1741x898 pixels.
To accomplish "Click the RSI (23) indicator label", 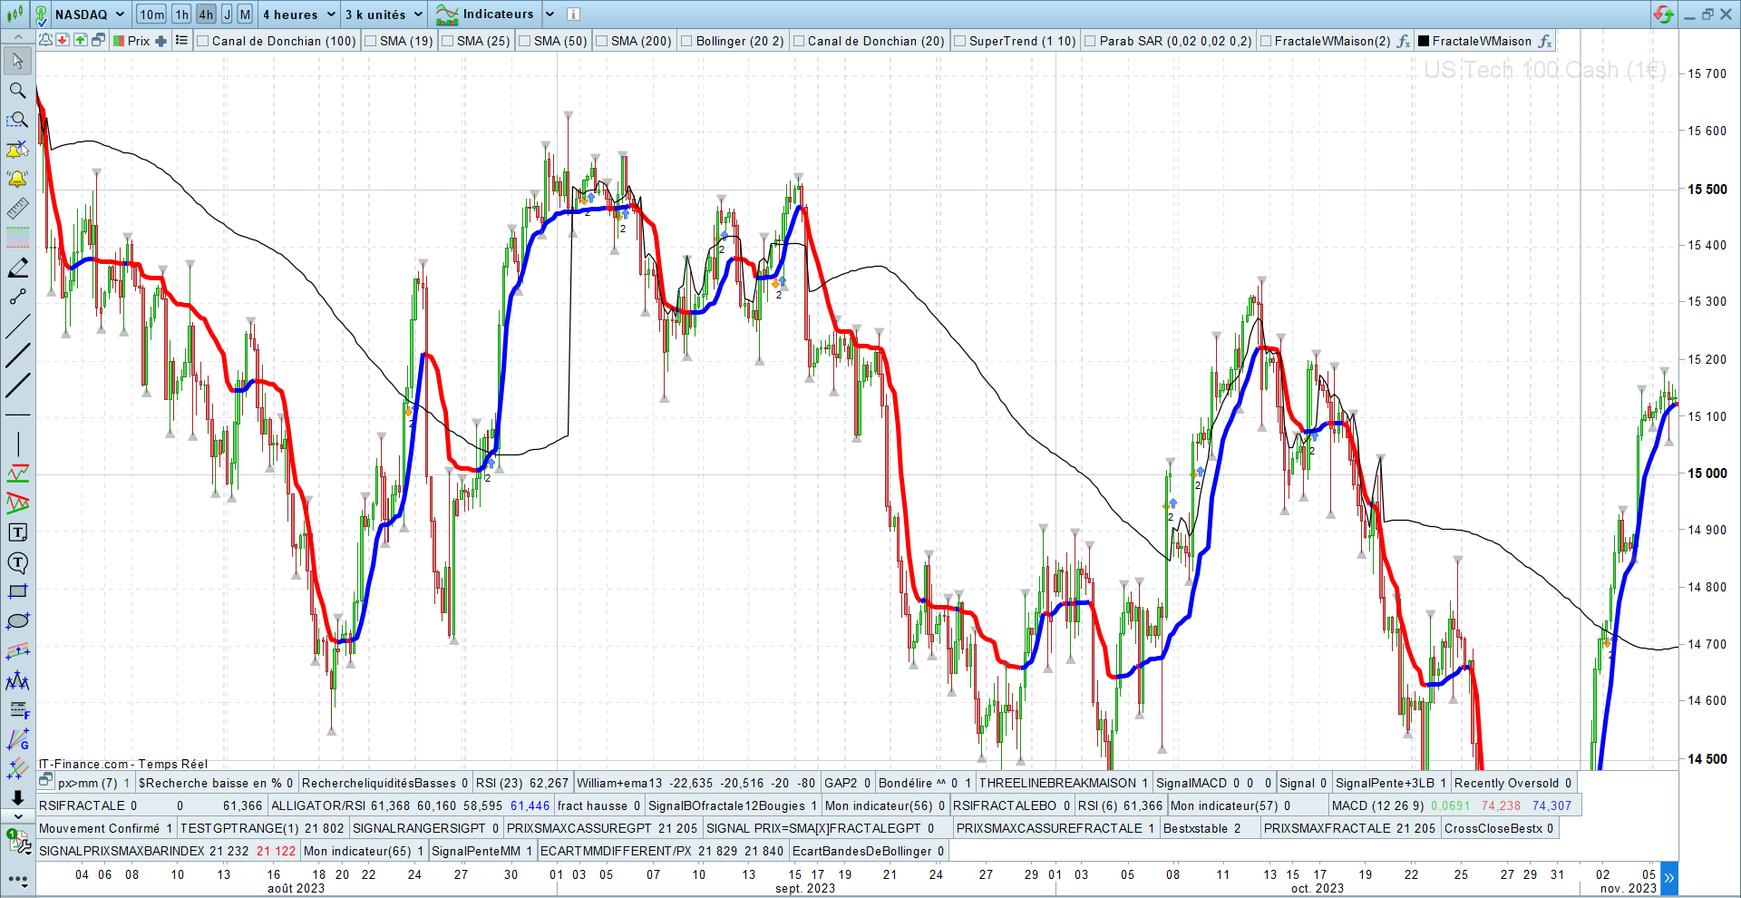I will (500, 783).
